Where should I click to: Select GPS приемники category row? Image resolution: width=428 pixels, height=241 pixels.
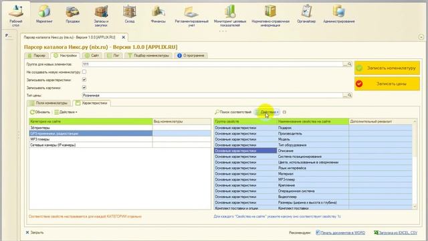pyautogui.click(x=120, y=133)
